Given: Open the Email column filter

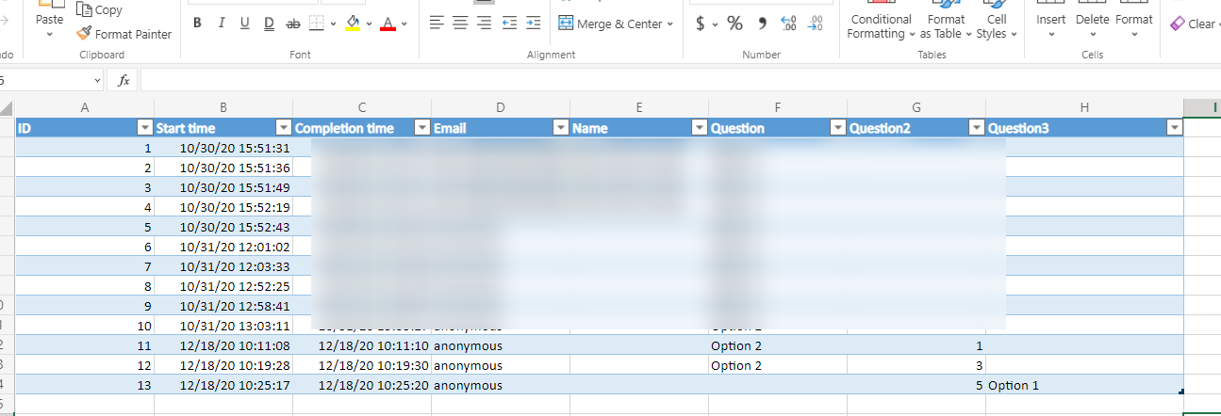Looking at the screenshot, I should point(561,128).
